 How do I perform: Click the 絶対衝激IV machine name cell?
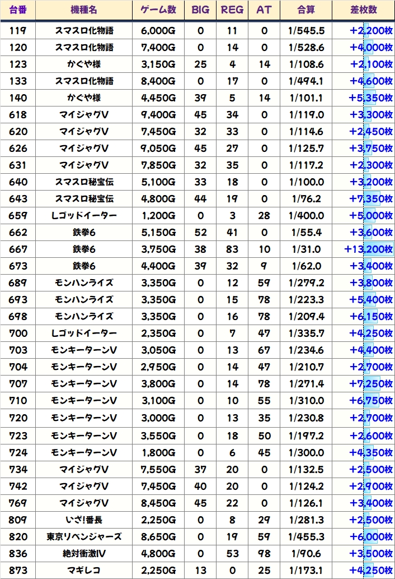tap(84, 553)
